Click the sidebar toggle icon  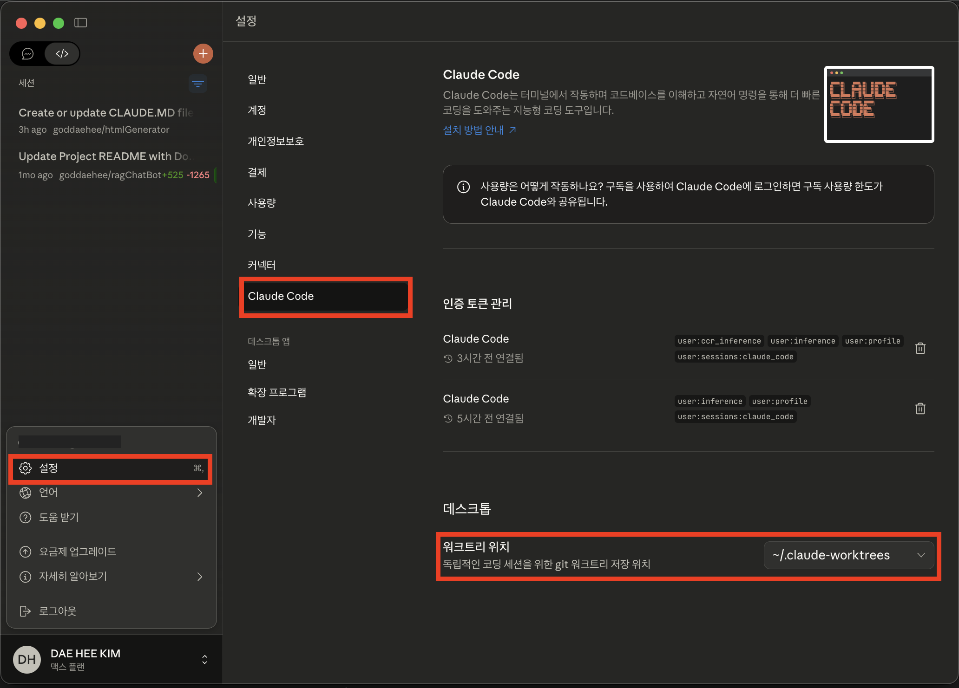click(x=80, y=23)
